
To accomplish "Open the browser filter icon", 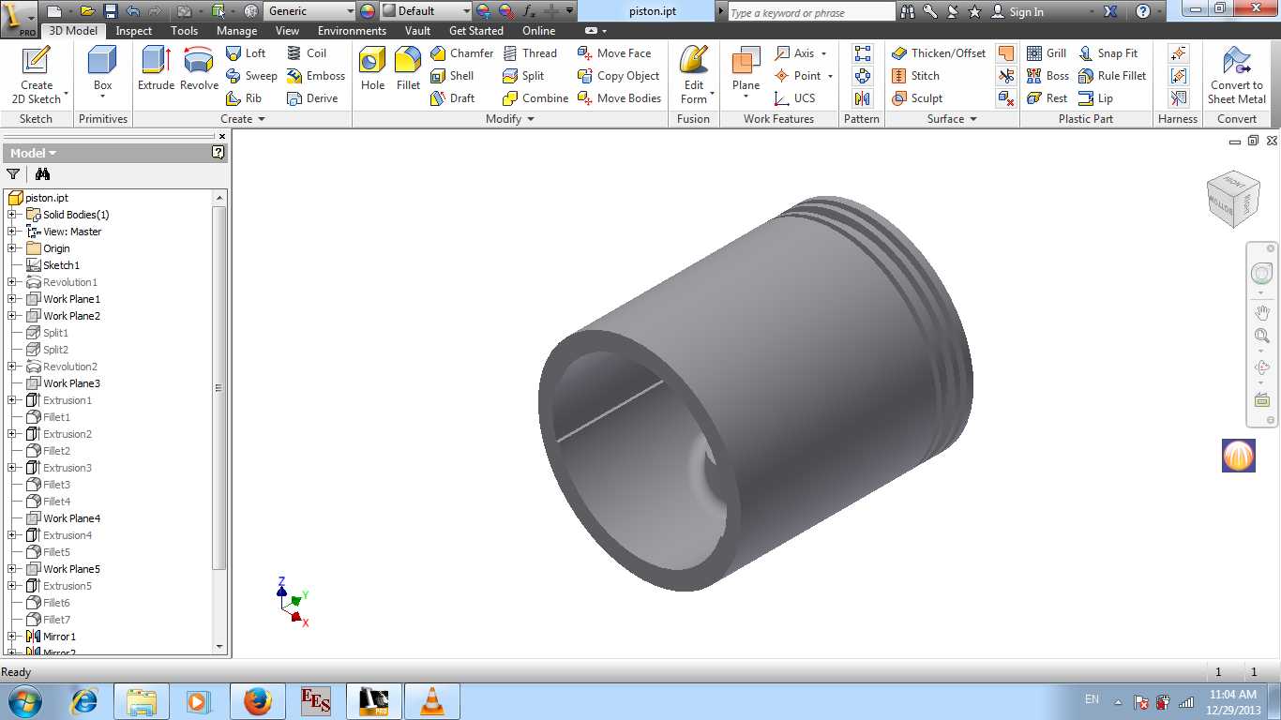I will (13, 174).
